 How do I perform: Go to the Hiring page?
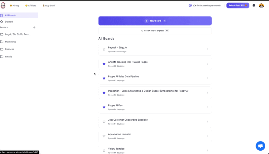tap(14, 5)
